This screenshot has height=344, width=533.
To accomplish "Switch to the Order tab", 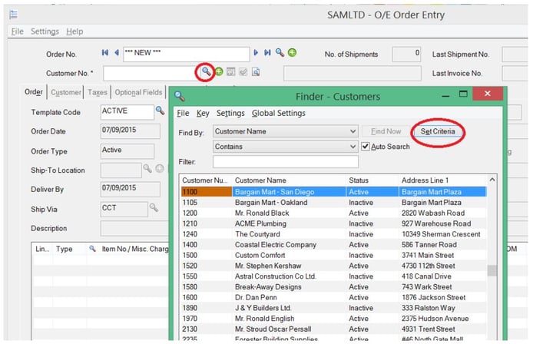I will click(34, 92).
